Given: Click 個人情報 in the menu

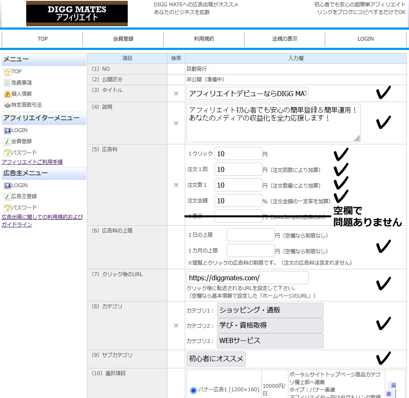Looking at the screenshot, I should [x=22, y=94].
